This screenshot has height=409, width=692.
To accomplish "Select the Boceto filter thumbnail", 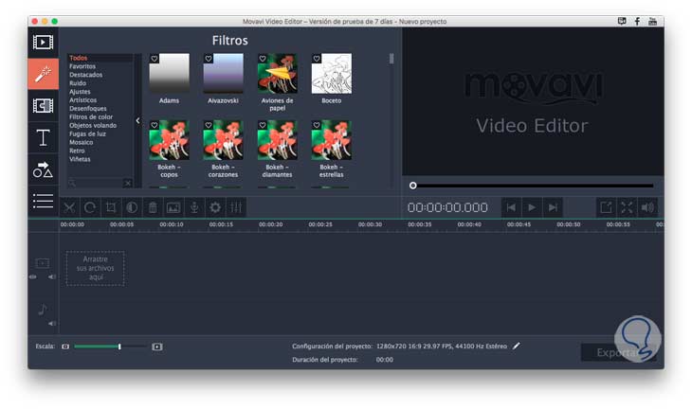I will pos(332,74).
